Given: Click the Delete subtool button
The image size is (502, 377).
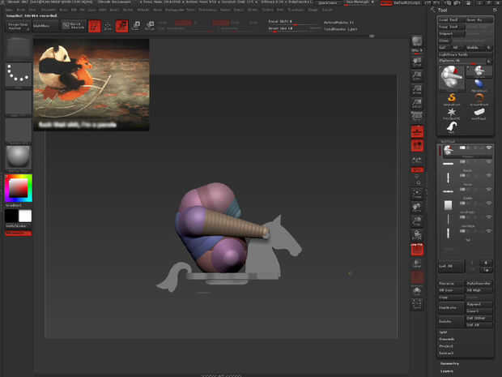Looking at the screenshot, I should tap(446, 320).
